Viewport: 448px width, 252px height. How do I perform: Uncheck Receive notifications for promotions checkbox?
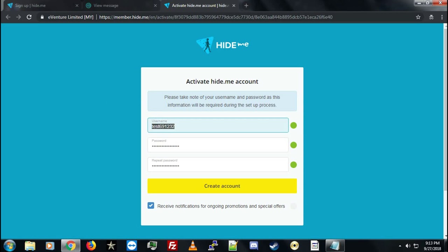click(151, 206)
